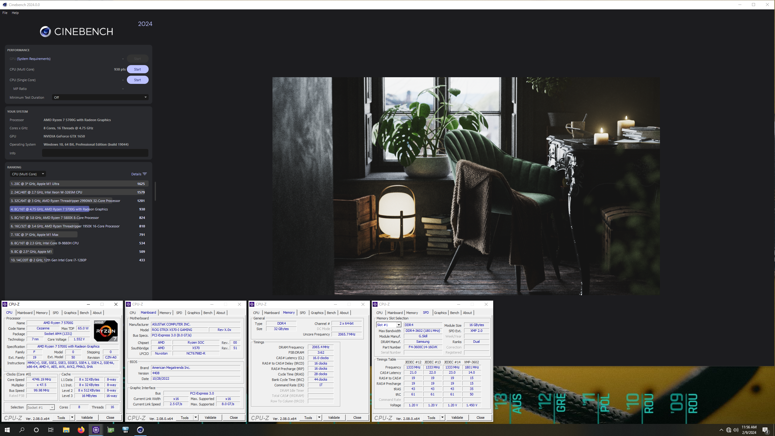Viewport: 775px width, 436px height.
Task: Expand Tools arrow in CPU-Z CPU window
Action: pyautogui.click(x=72, y=418)
